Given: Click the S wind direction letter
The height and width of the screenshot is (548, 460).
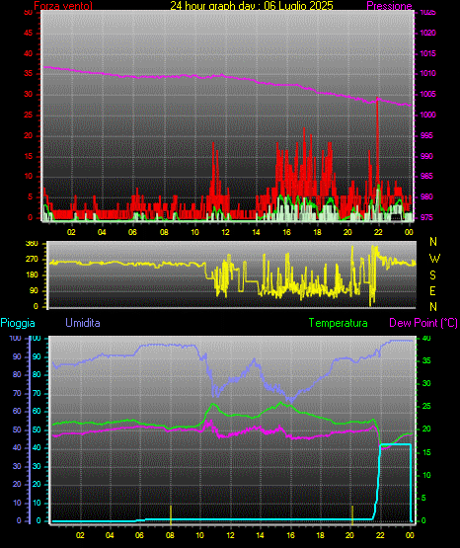Looking at the screenshot, I should (x=432, y=275).
